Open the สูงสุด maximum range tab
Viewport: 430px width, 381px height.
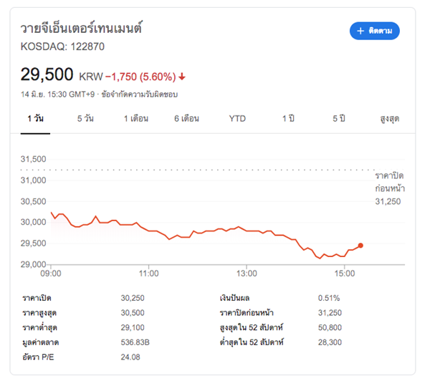point(389,119)
